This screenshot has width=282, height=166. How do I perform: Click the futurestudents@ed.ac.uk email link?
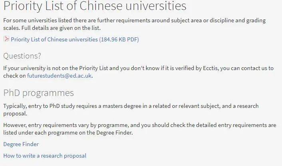tap(60, 76)
